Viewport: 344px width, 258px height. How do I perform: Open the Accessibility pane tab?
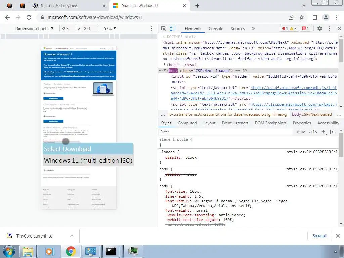(328, 123)
